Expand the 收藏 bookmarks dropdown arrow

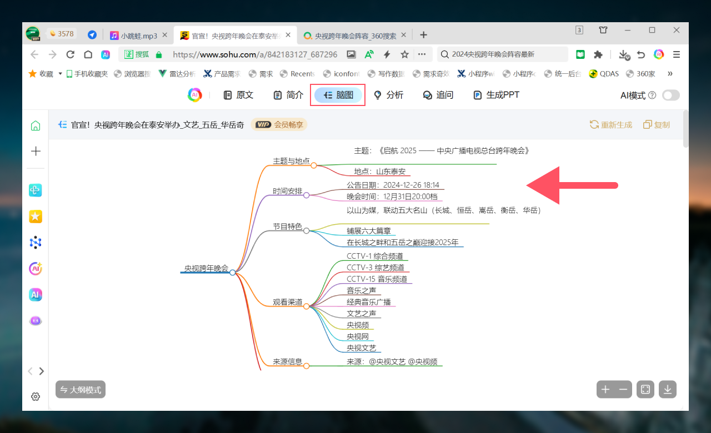click(60, 73)
